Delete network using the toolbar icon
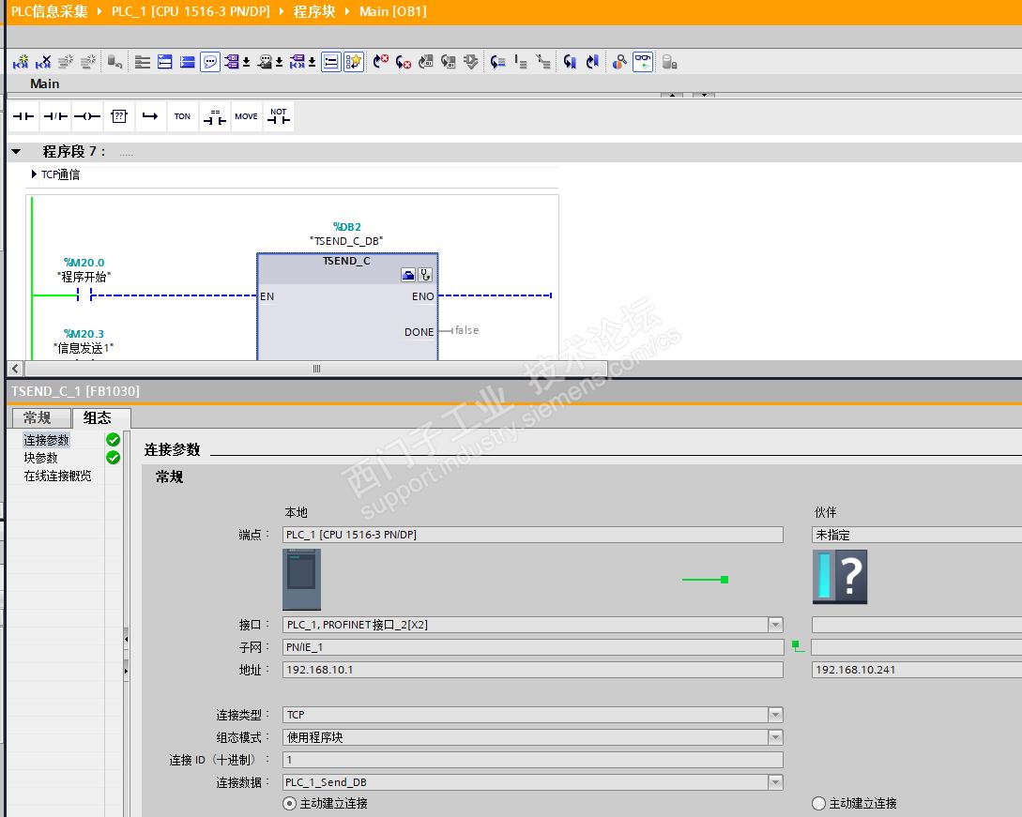Viewport: 1022px width, 817px height. point(43,62)
